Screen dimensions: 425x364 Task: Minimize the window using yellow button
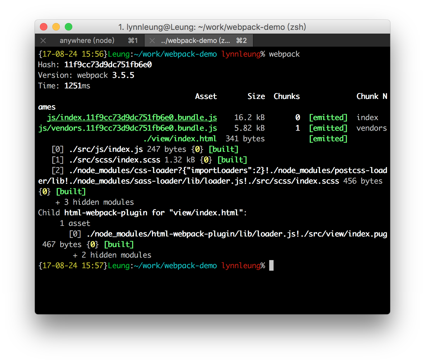tap(56, 27)
